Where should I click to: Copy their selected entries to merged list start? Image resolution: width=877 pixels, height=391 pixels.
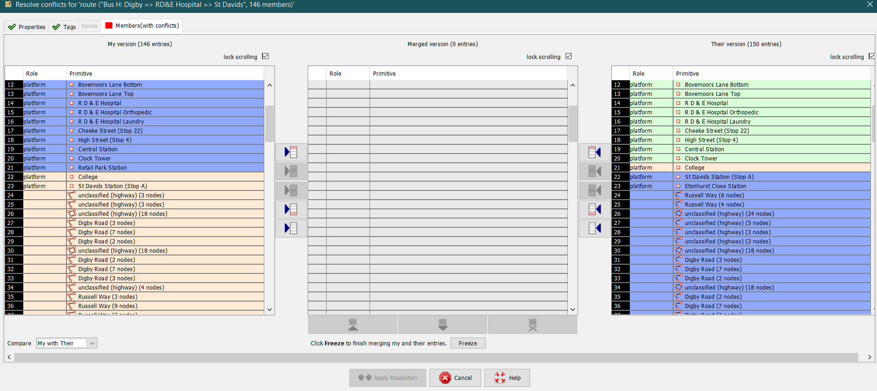[595, 152]
